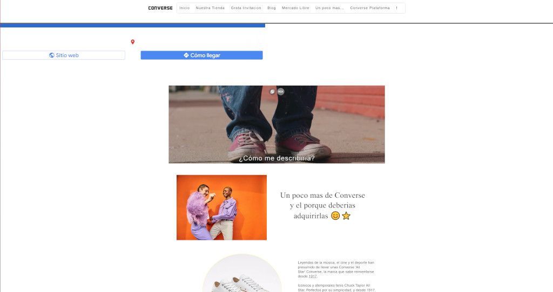Click the red map location pin

pos(133,42)
